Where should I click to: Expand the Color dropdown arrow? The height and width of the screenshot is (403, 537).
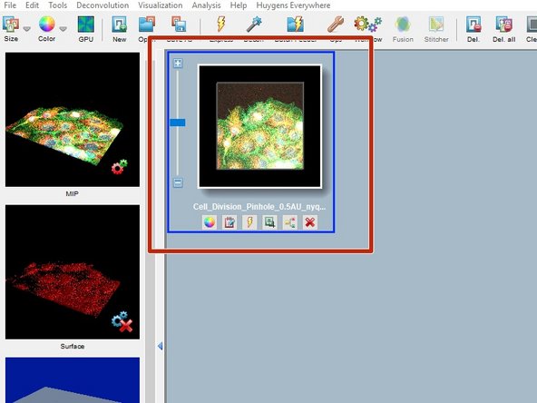click(63, 29)
